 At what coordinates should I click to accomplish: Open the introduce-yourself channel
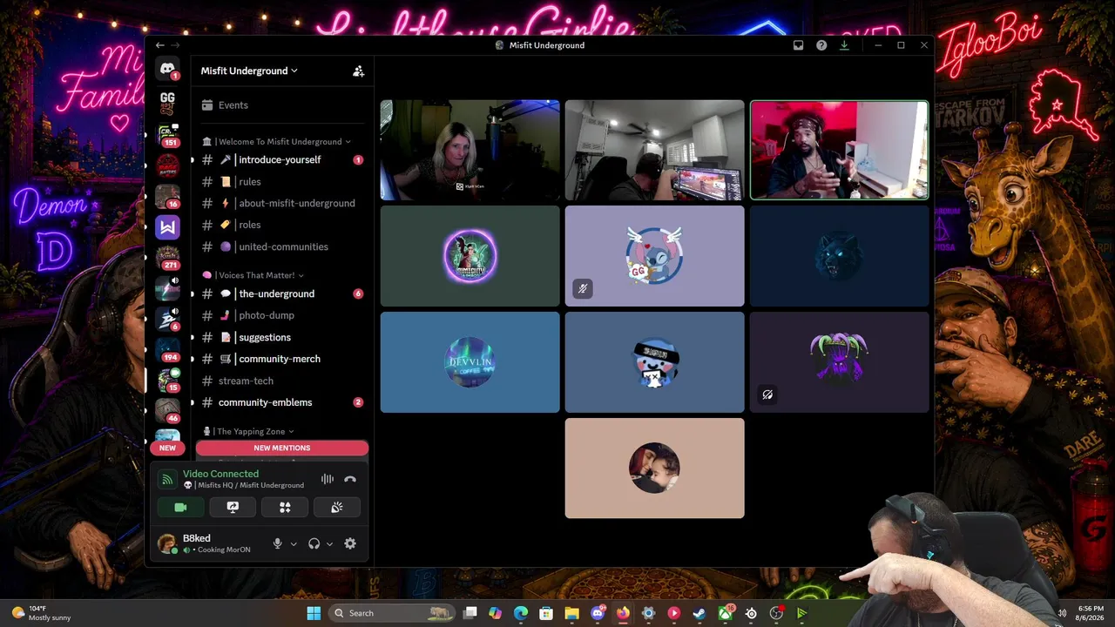pyautogui.click(x=281, y=160)
